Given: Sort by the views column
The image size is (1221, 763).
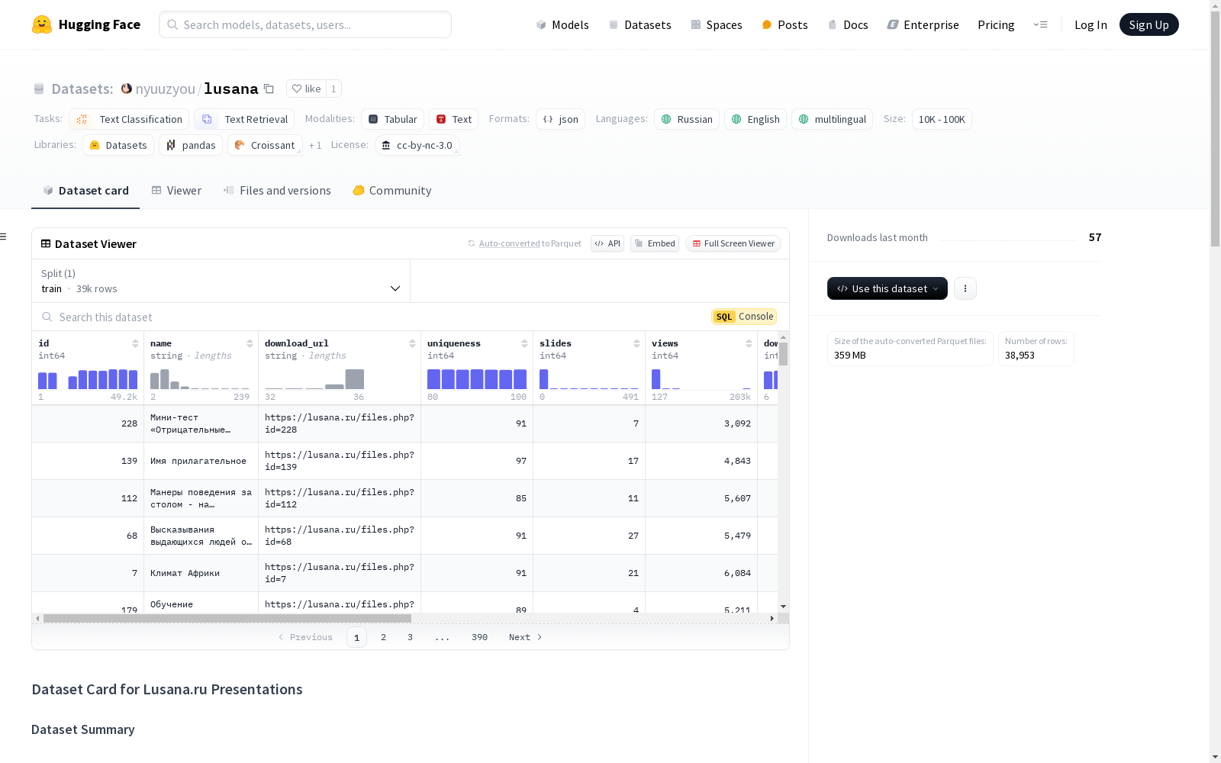Looking at the screenshot, I should tap(749, 343).
